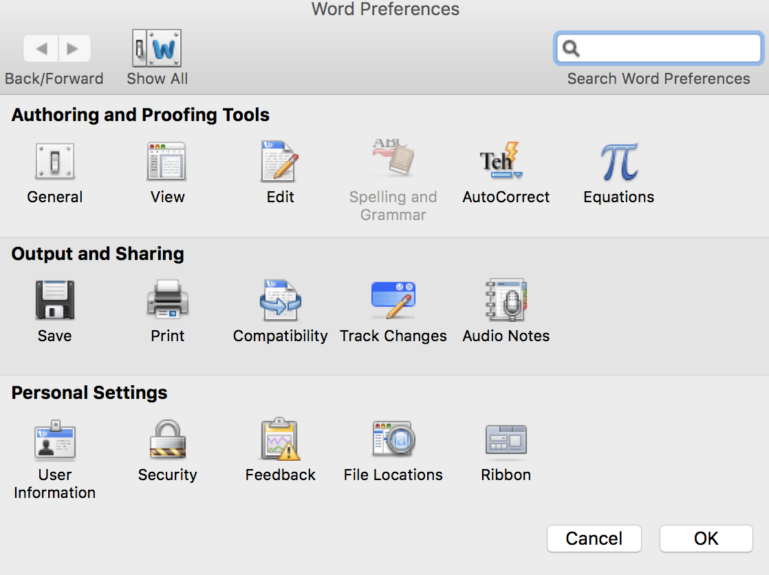Open Compatibility preferences
Screen dimensions: 769x575
pos(280,300)
